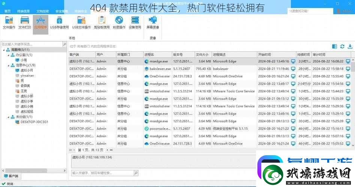Open the USB存储使用 log
The height and width of the screenshot is (187, 355).
coord(59,22)
